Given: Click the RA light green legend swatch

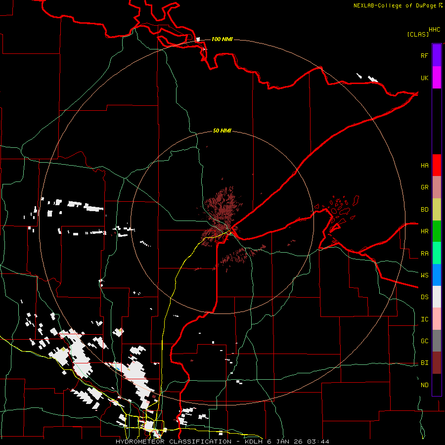Looking at the screenshot, I should (437, 253).
